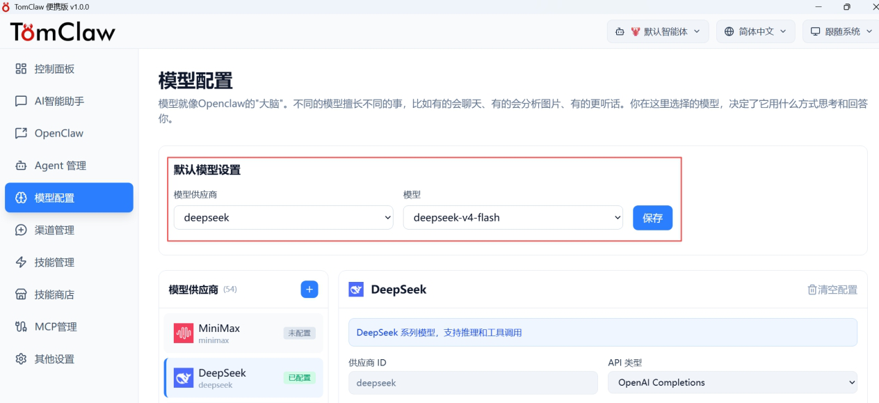
Task: Click the 模型配置 brain icon
Action: coord(21,198)
